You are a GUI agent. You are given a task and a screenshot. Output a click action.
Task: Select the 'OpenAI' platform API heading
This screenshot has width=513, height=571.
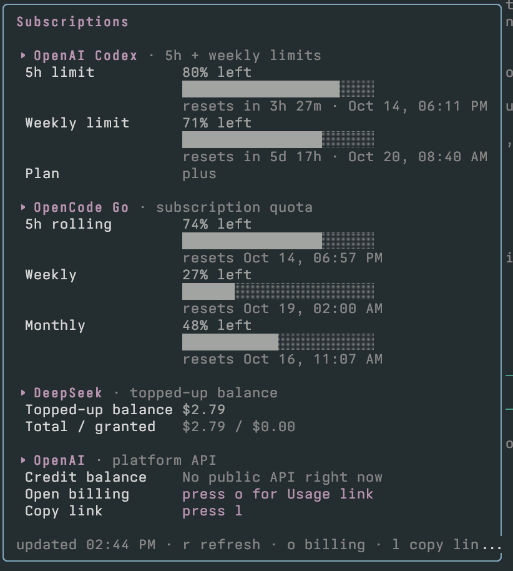click(59, 460)
